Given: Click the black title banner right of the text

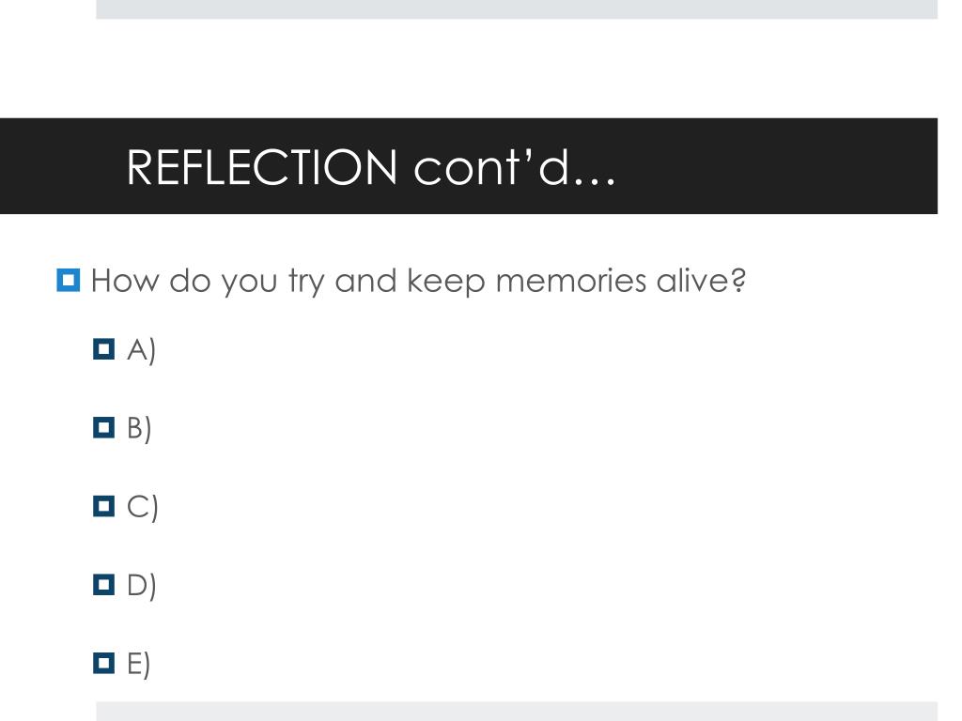Looking at the screenshot, I should (776, 166).
